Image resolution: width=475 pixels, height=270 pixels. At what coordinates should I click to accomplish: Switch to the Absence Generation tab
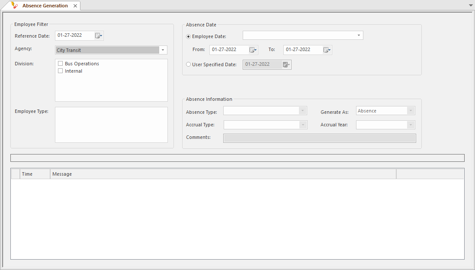(45, 6)
